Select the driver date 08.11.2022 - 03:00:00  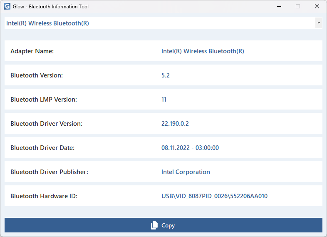pyautogui.click(x=190, y=148)
